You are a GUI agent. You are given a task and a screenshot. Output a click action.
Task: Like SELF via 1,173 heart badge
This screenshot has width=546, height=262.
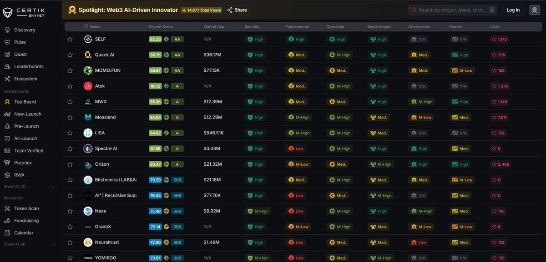point(500,40)
